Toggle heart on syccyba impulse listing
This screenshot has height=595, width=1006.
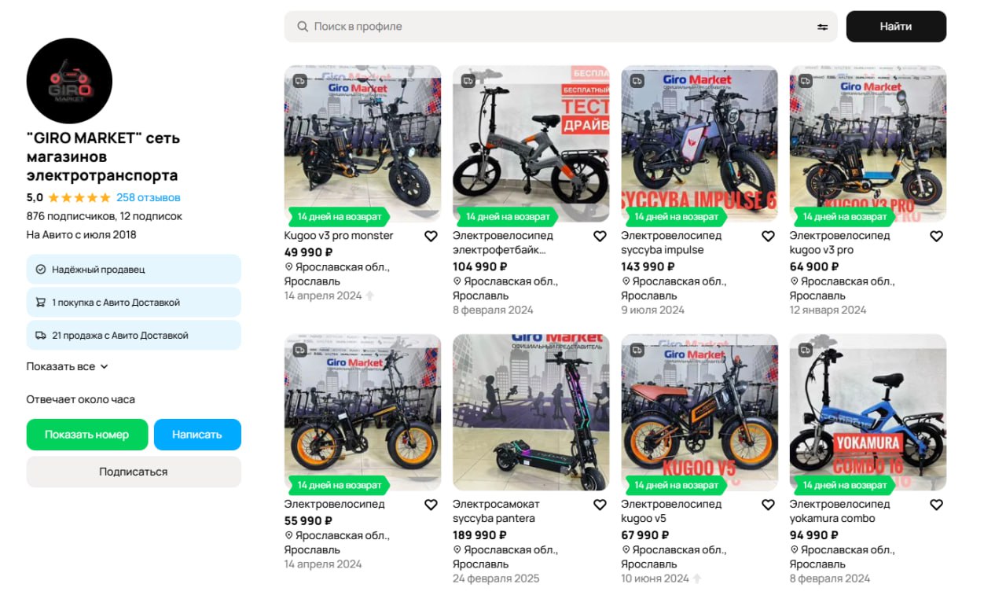[x=768, y=236]
